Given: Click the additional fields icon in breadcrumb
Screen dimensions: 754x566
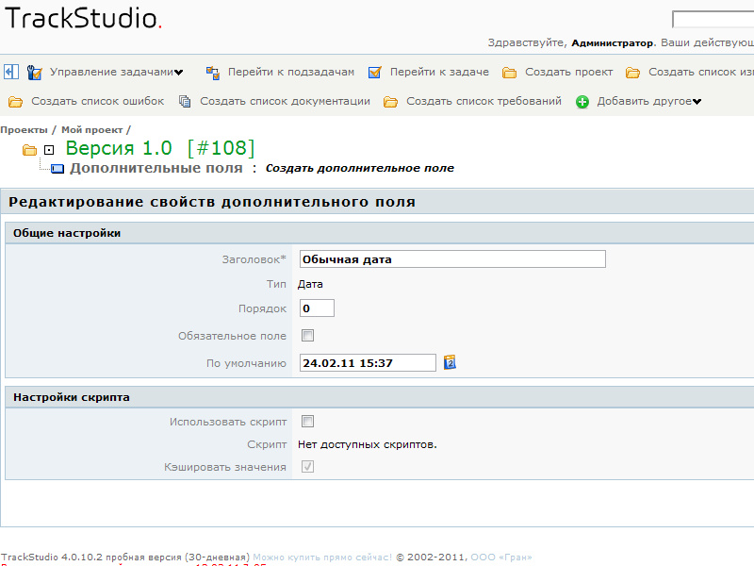Looking at the screenshot, I should point(57,169).
